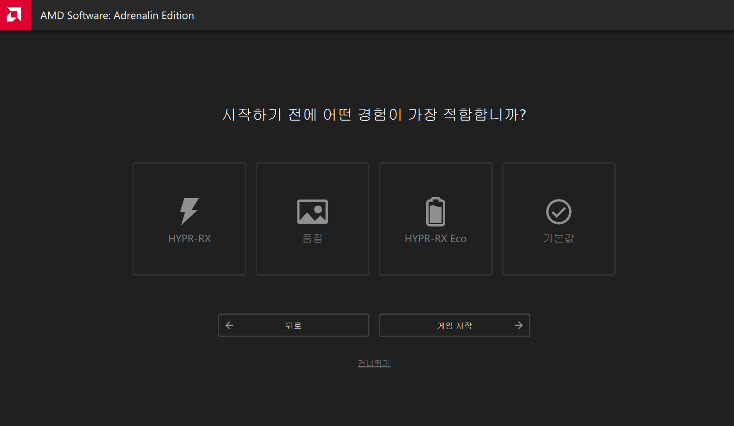Click the HYPR-RX text label
Screen dimensions: 734x426
tap(189, 239)
